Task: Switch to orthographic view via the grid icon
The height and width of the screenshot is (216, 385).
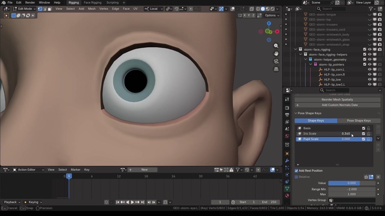Action: 276,69
